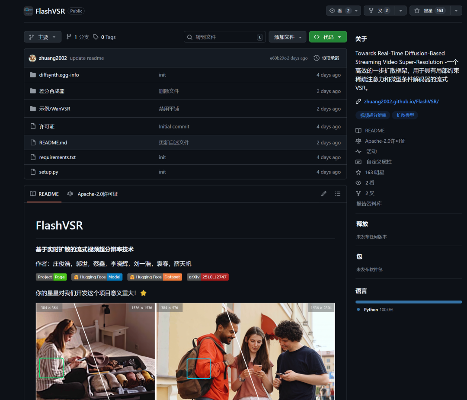The height and width of the screenshot is (400, 467).
Task: Open zhuang2002.github.io/FlashVSR link
Action: [x=401, y=102]
